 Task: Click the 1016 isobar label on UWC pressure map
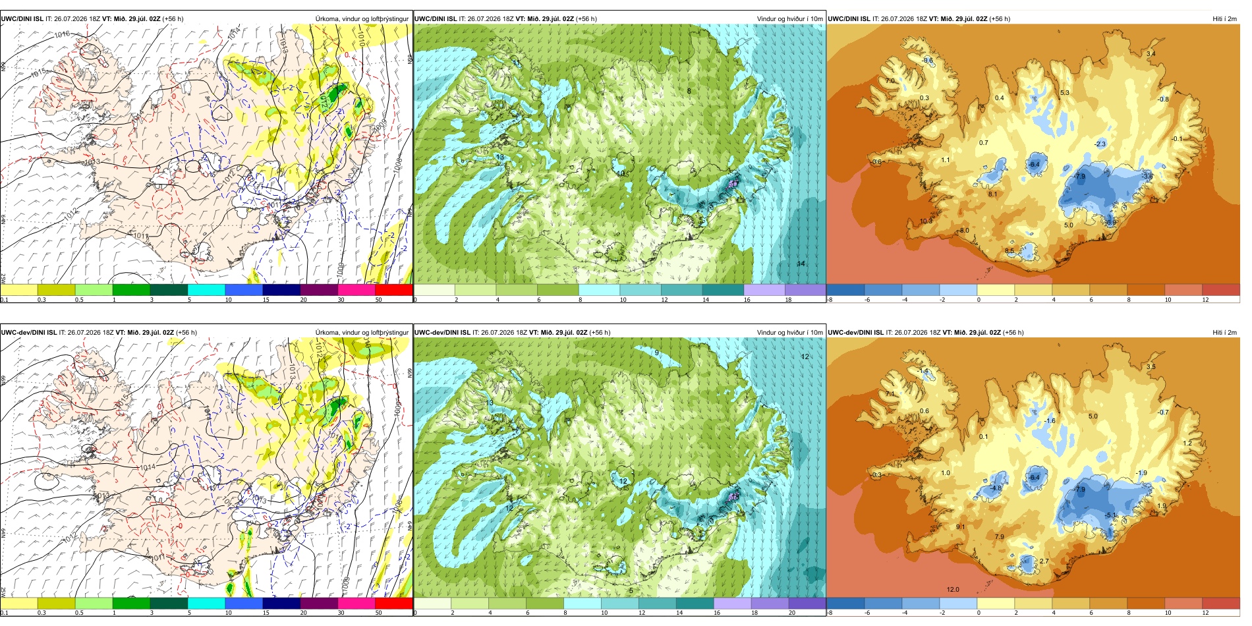coord(62,34)
